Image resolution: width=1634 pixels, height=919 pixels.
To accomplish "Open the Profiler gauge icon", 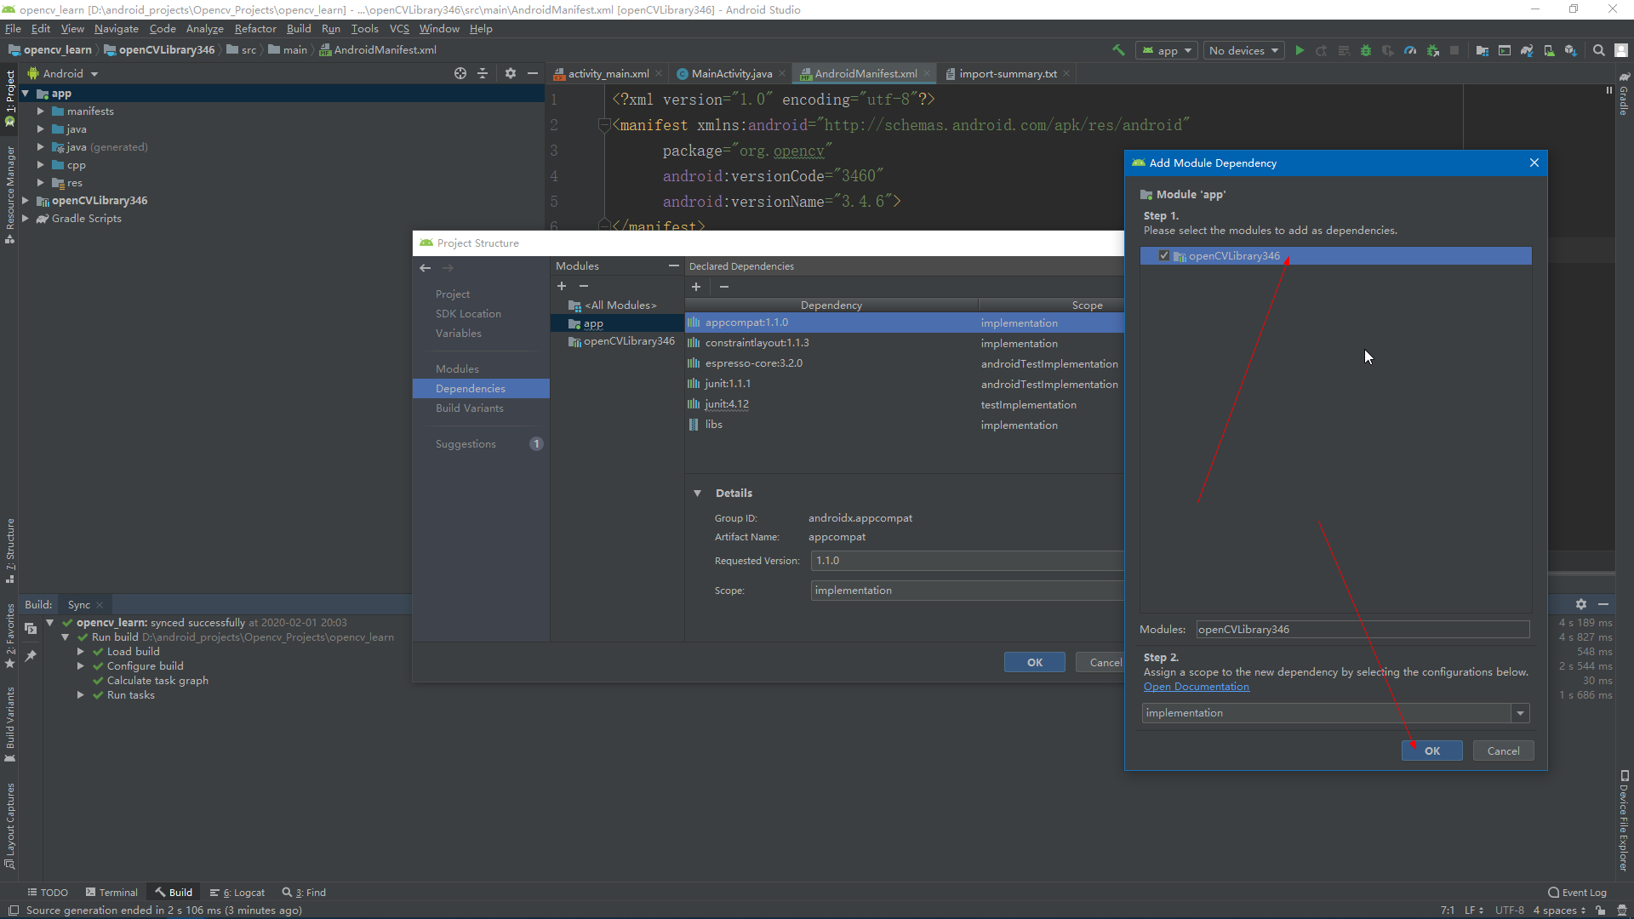I will point(1410,50).
